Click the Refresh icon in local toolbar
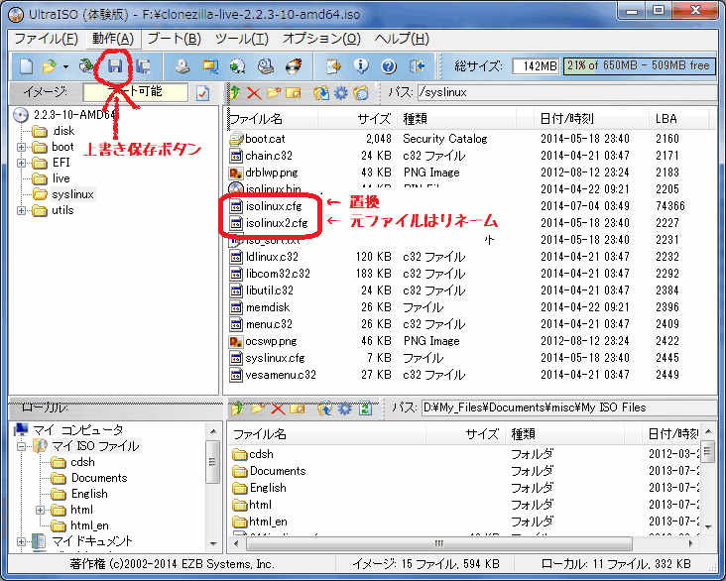This screenshot has width=726, height=581. [x=365, y=408]
